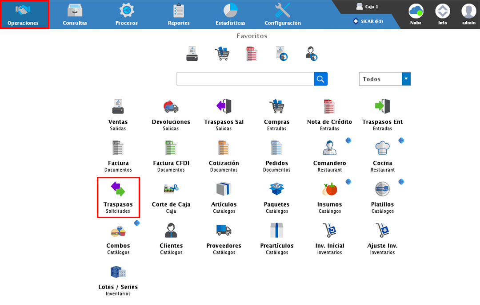Screen dimensions: 480x305
Task: Go to the Configuración tab
Action: click(283, 15)
